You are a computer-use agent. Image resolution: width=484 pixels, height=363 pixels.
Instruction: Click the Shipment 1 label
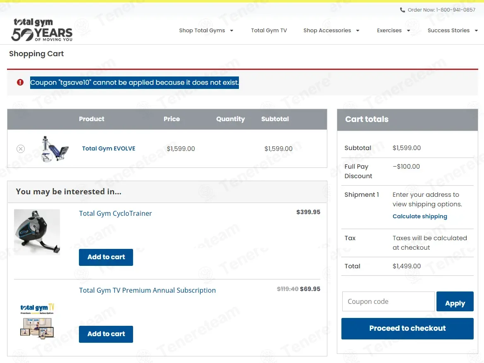[x=362, y=195]
